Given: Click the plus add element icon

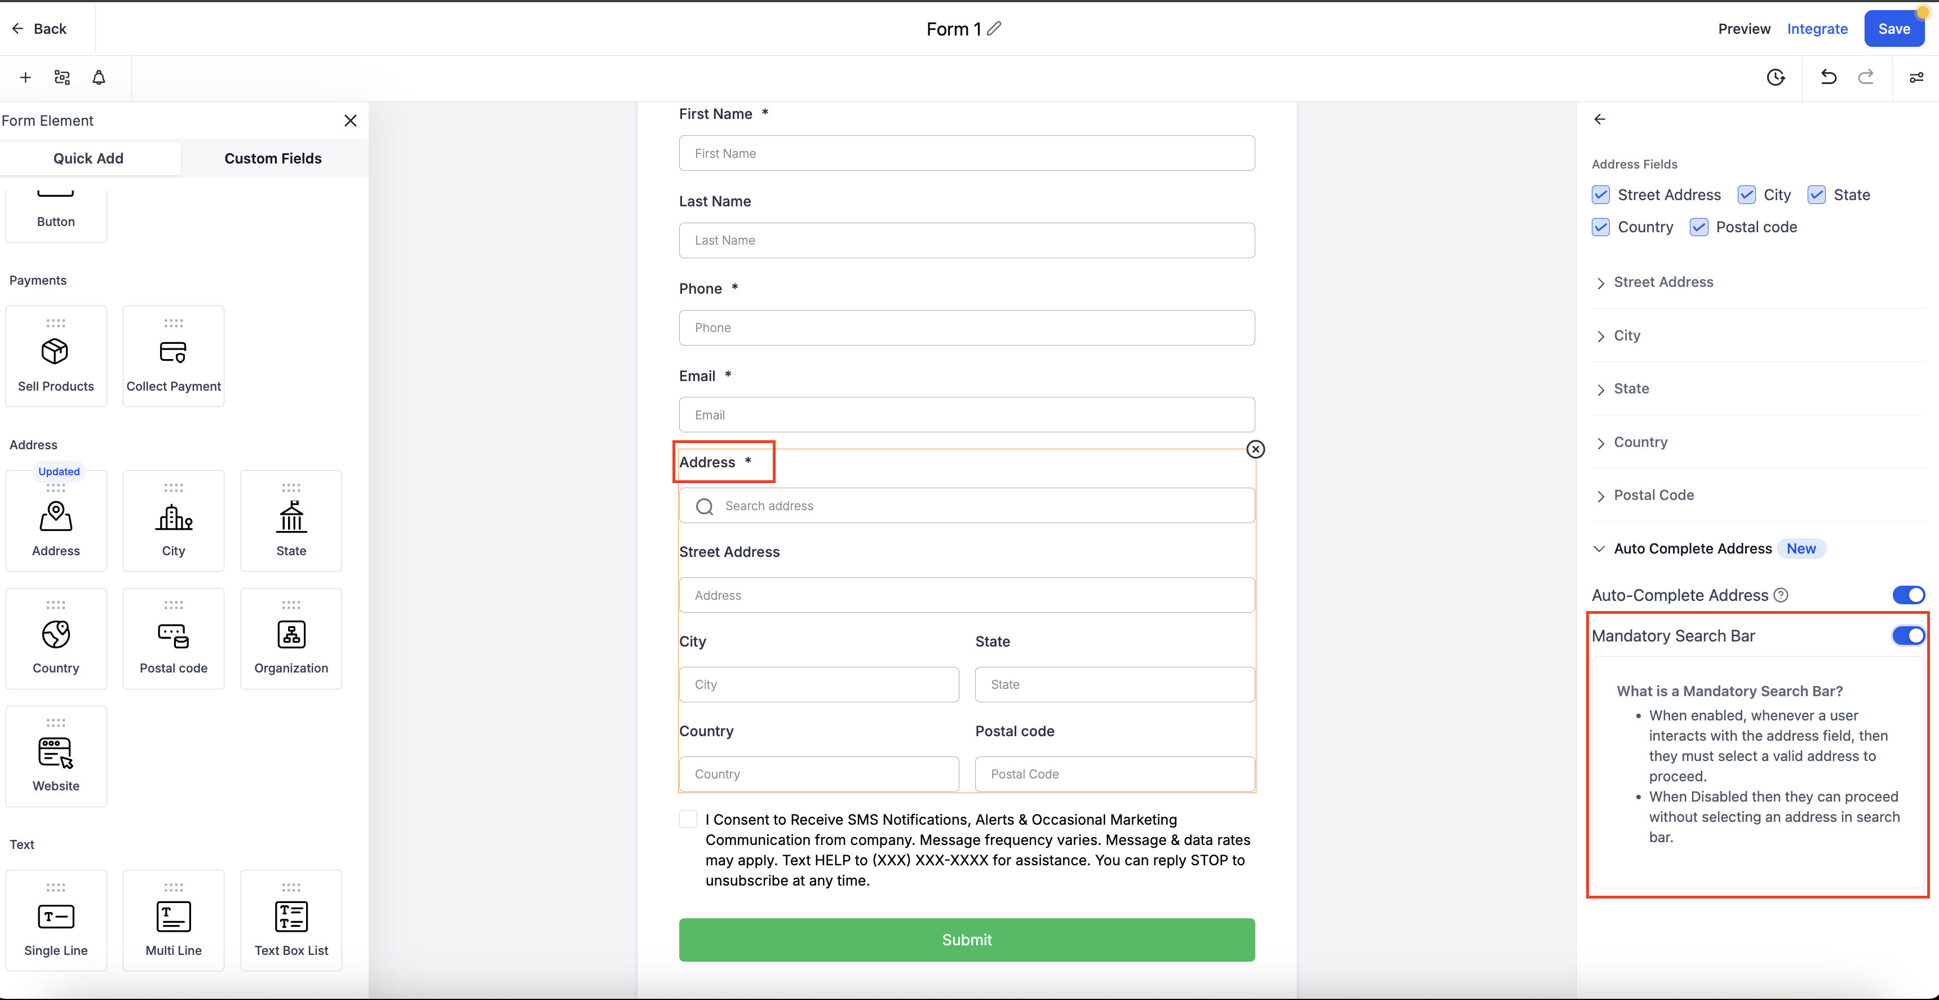Looking at the screenshot, I should tap(25, 78).
